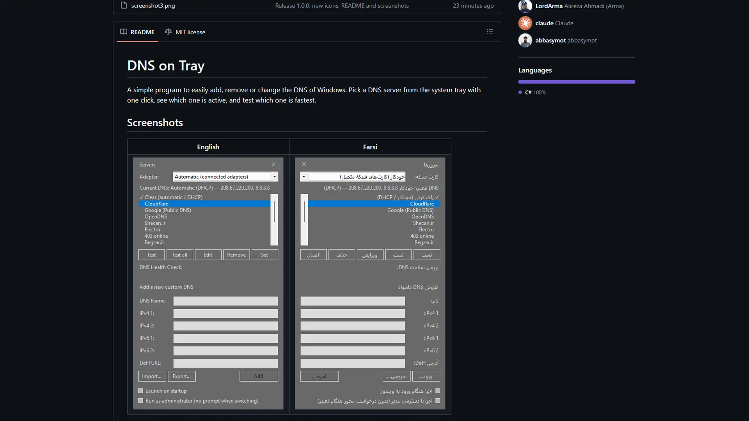Click the 'English' table column header
The height and width of the screenshot is (421, 749).
(208, 147)
